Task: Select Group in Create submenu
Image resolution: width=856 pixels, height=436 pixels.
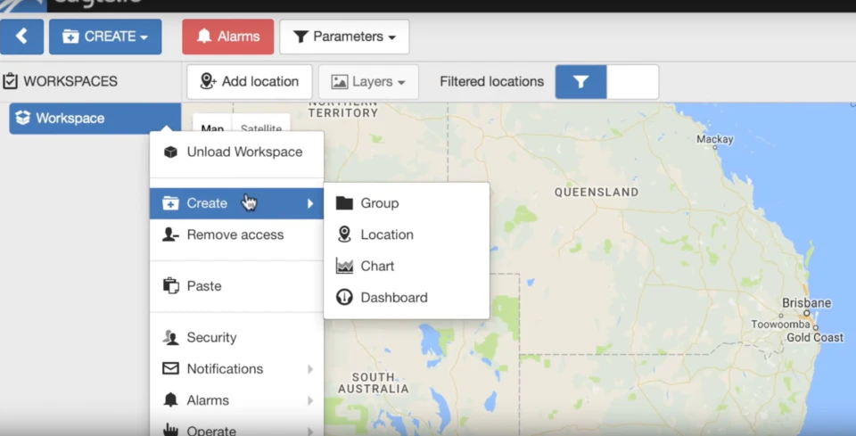Action: coord(407,203)
